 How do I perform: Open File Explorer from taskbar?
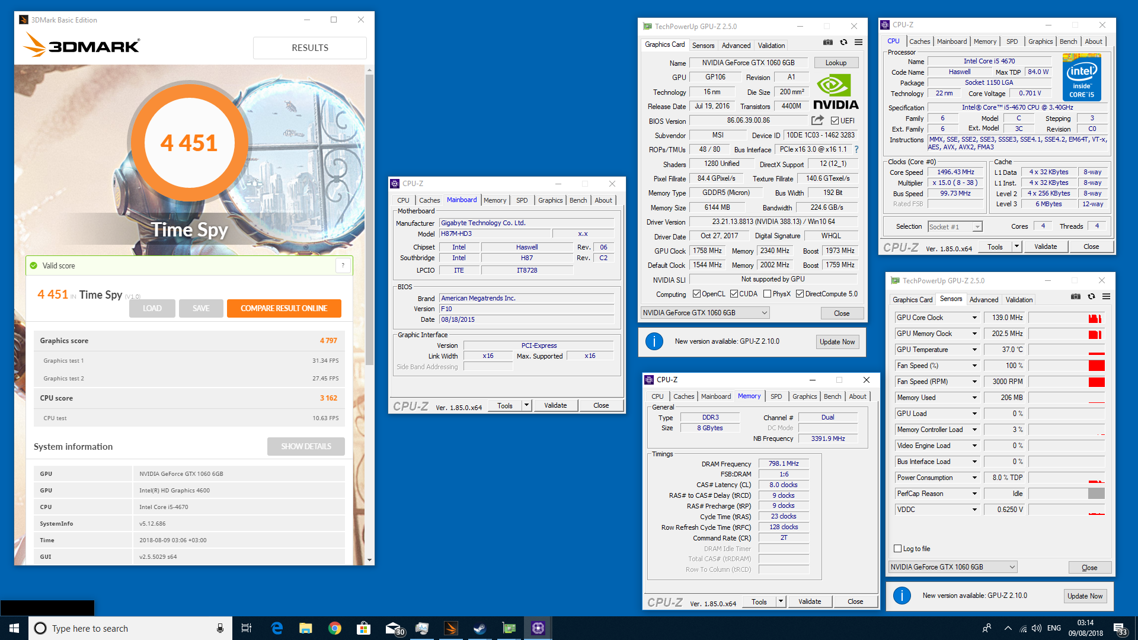click(x=305, y=628)
